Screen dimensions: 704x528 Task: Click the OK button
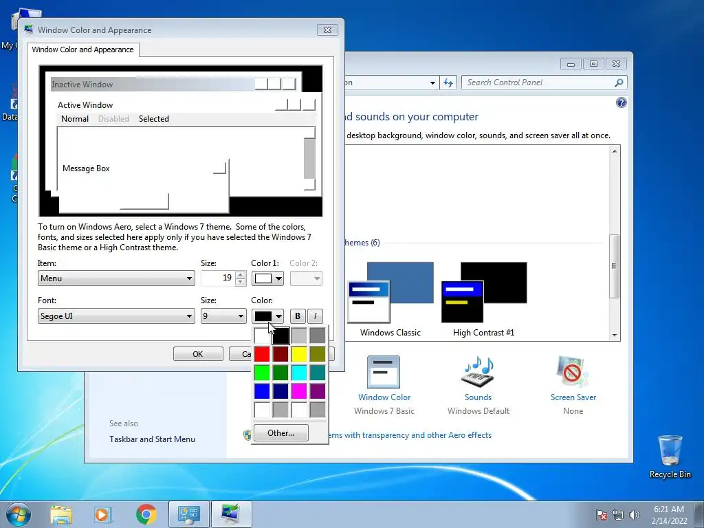point(198,354)
